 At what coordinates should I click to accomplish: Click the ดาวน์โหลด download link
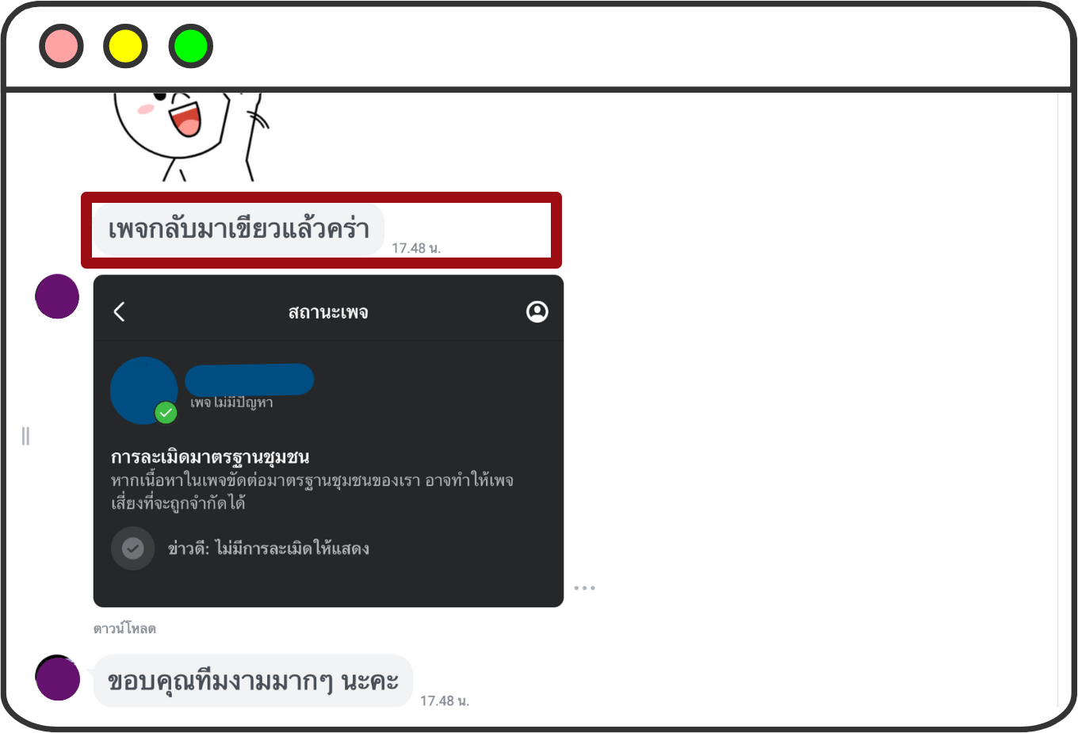coord(124,628)
